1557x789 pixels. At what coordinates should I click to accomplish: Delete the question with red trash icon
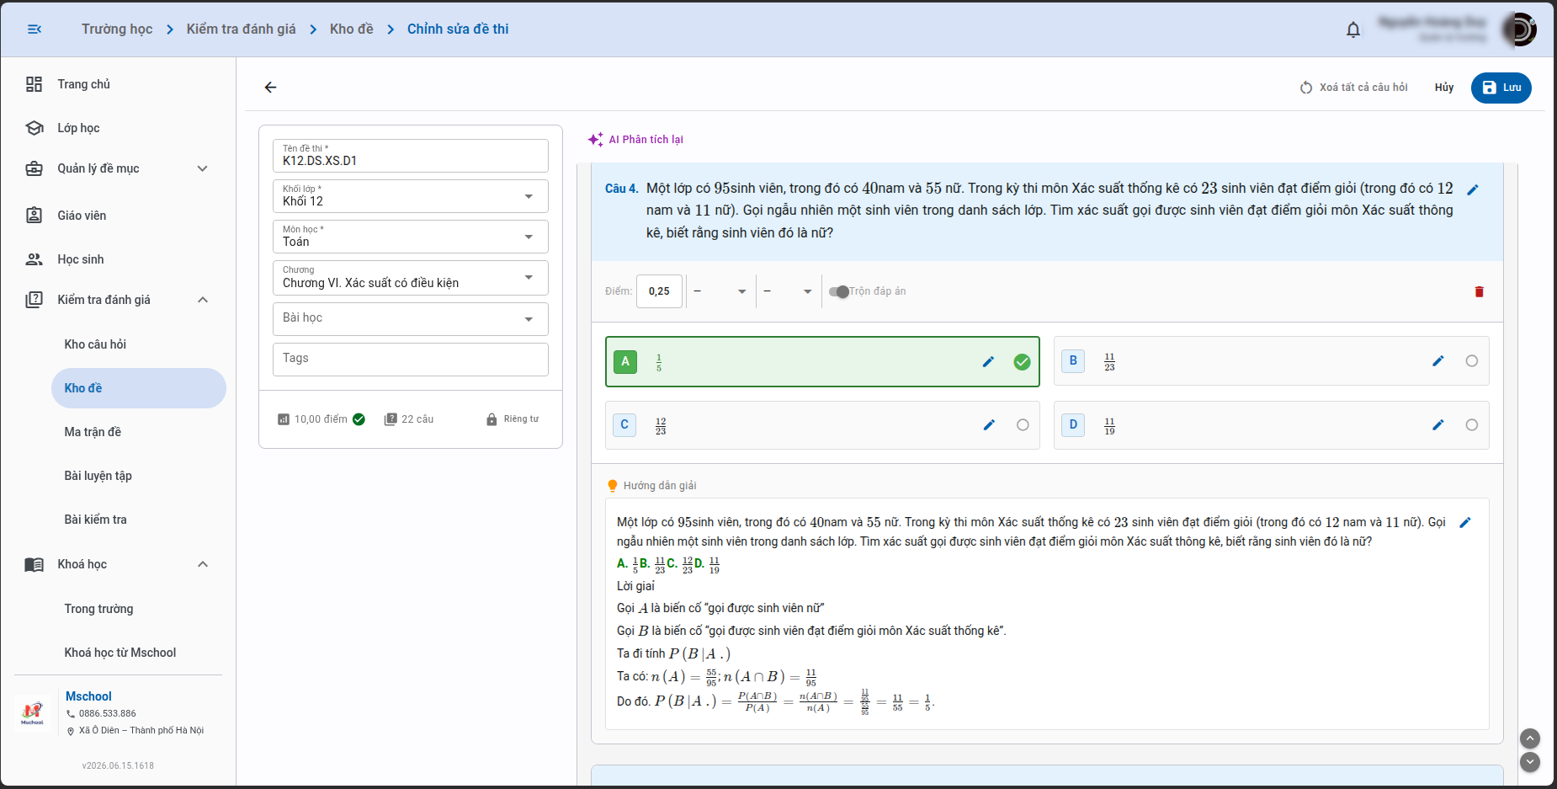1479,291
